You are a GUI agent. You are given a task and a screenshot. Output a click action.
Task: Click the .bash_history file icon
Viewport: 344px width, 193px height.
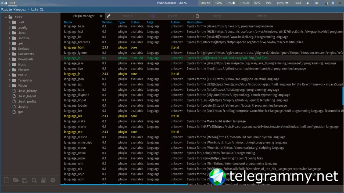click(x=14, y=91)
